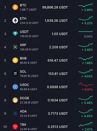Select the Solana SOL logo
This screenshot has width=97, height=131.
click(15, 74)
